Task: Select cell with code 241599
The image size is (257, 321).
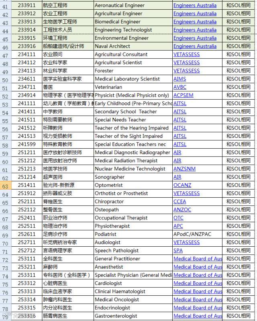Action: (x=27, y=144)
